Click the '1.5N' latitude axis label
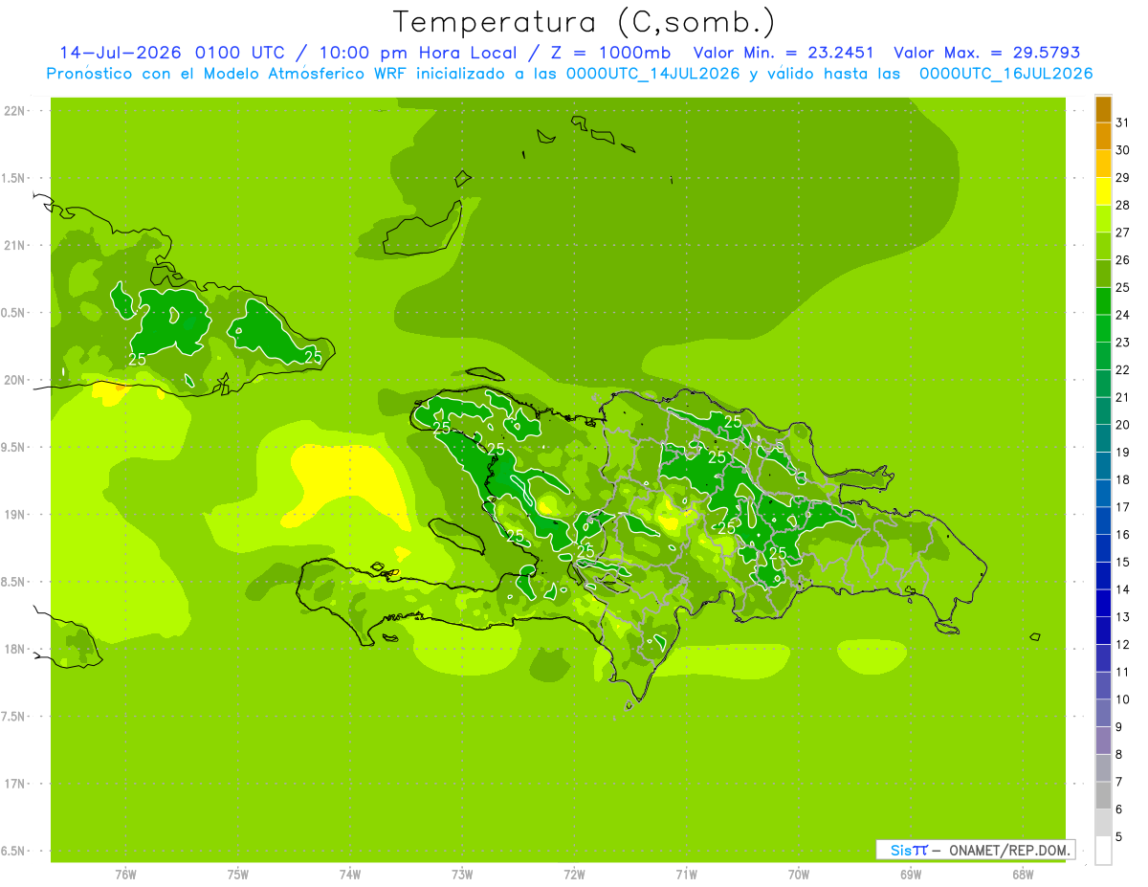1148x887 pixels. point(13,178)
